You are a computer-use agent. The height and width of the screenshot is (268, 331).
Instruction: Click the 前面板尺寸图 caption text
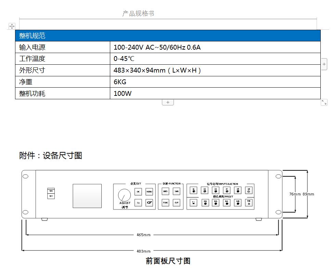click(168, 261)
